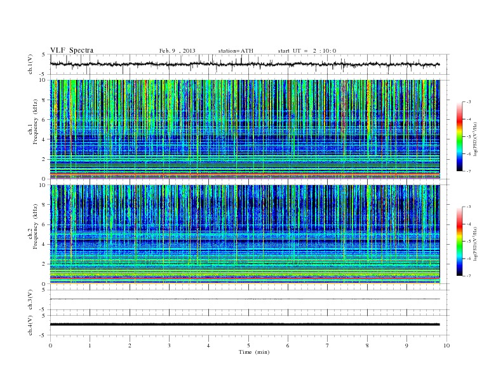Click time axis tick label '5'
The height and width of the screenshot is (388, 503).
248,346
